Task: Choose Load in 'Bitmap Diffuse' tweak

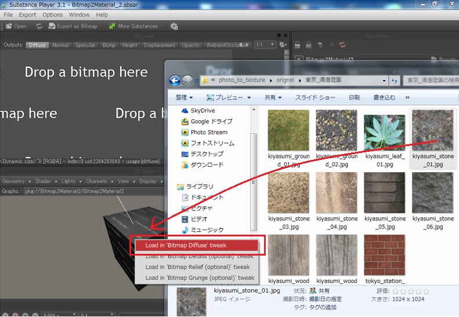Action: [196, 245]
